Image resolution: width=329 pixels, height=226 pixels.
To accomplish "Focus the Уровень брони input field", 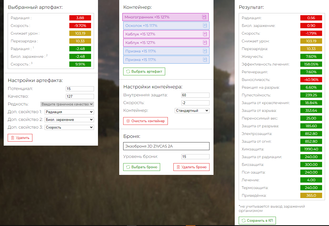I will pyautogui.click(x=195, y=157).
